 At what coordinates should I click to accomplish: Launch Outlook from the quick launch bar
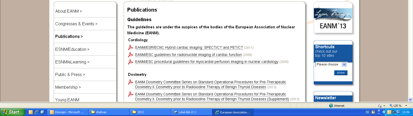[x=31, y=112]
